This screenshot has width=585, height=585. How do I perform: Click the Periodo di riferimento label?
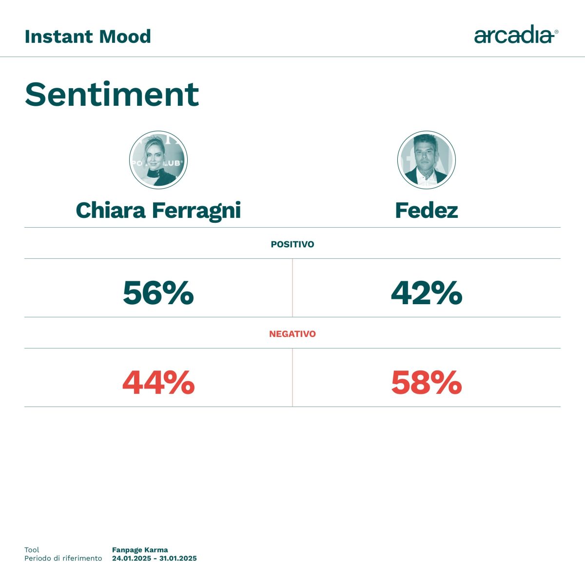63,558
